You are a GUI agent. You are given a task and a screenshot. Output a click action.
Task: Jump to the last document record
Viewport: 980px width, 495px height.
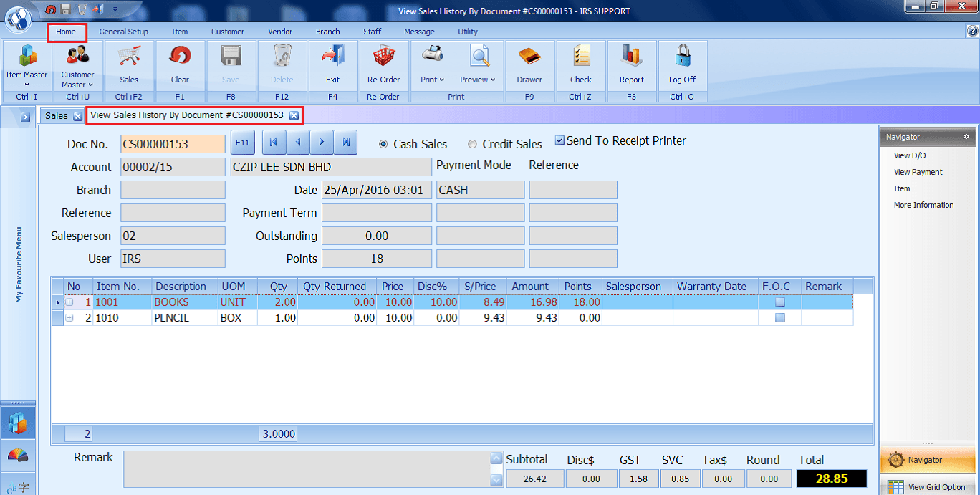345,143
